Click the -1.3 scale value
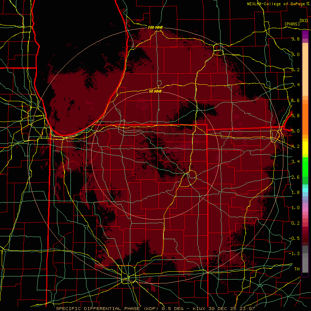The image size is (311, 311). (x=294, y=254)
